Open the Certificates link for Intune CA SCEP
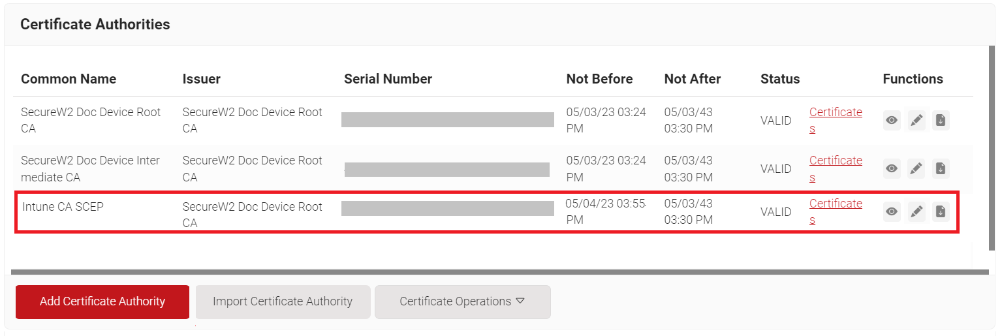The image size is (1002, 336). [836, 211]
